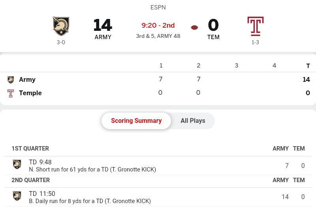316x207 pixels.
Task: Click the large Army logo in header
Action: (x=61, y=26)
